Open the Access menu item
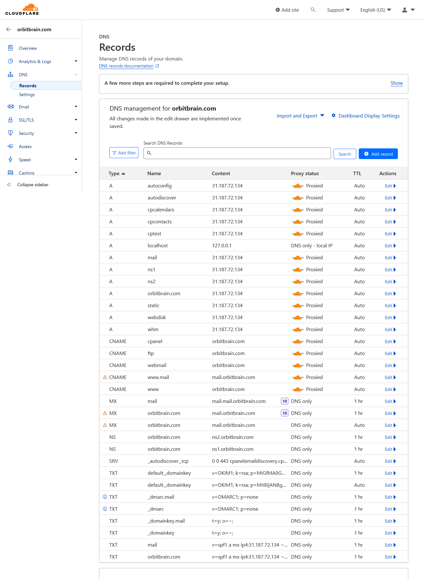Screen dimensions: 425x579 (x=25, y=146)
